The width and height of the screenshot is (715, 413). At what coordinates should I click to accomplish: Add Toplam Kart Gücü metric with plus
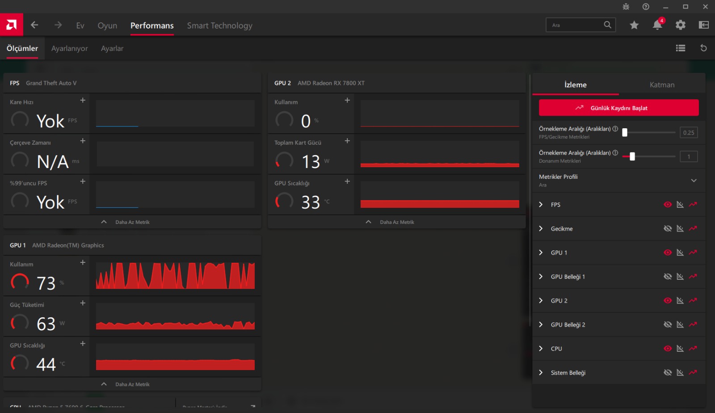(347, 141)
